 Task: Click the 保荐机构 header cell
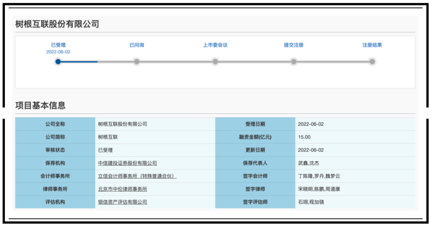[55, 163]
